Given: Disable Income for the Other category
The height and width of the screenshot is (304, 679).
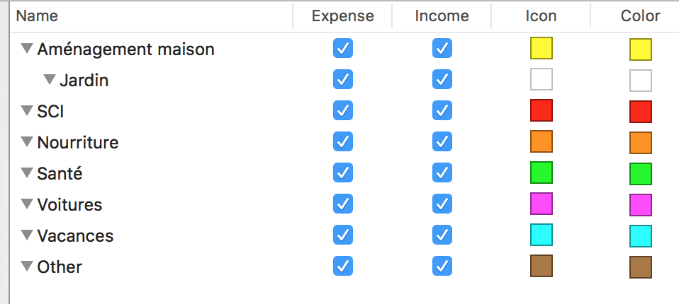Looking at the screenshot, I should pyautogui.click(x=442, y=266).
